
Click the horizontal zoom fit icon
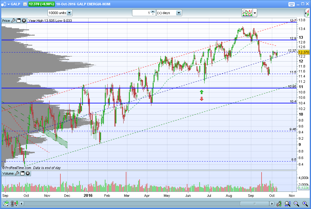coord(288,203)
